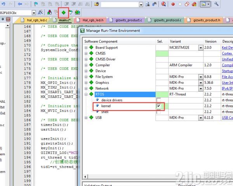Close the project panel with red X
This screenshot has width=233, height=186.
pos(8,19)
